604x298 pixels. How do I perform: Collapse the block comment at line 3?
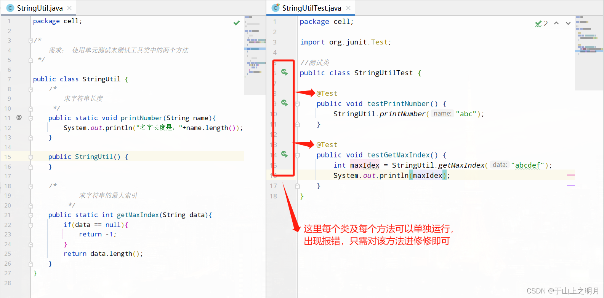(31, 41)
